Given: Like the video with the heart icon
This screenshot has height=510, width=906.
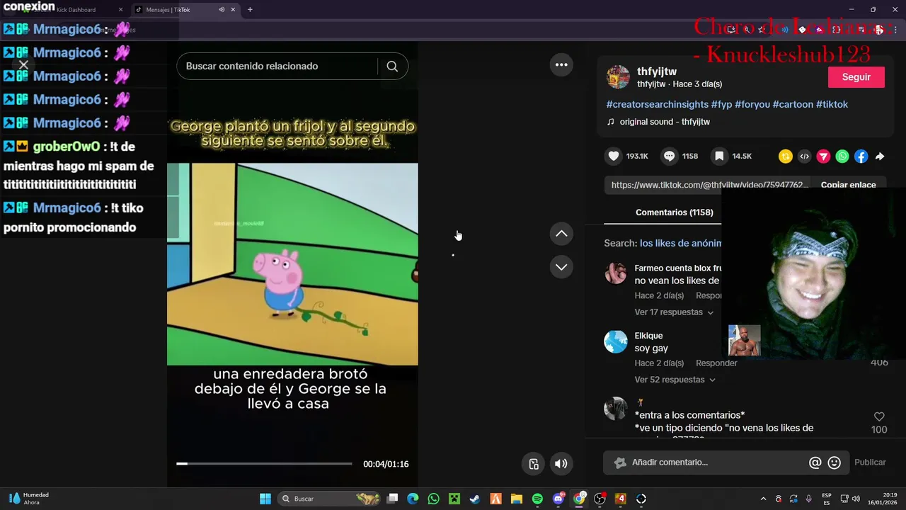Looking at the screenshot, I should click(614, 156).
